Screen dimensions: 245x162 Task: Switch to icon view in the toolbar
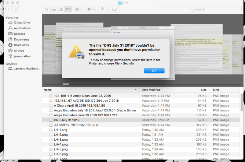pyautogui.click(x=47, y=9)
